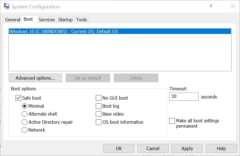Turn on Boot log
The image size is (240, 156).
(x=99, y=106)
